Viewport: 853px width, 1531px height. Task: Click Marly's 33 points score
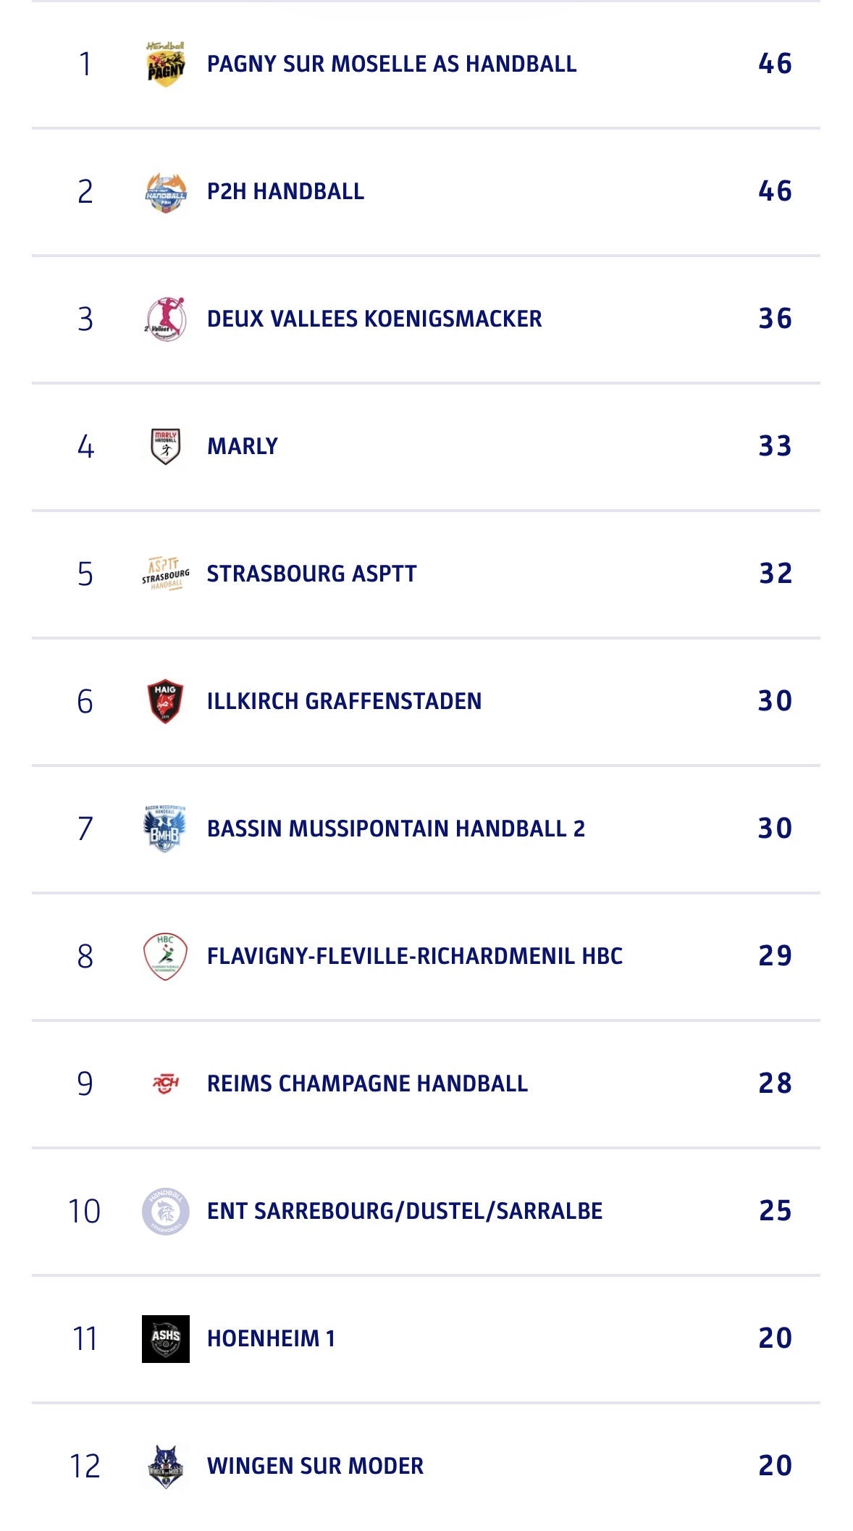[x=775, y=446]
